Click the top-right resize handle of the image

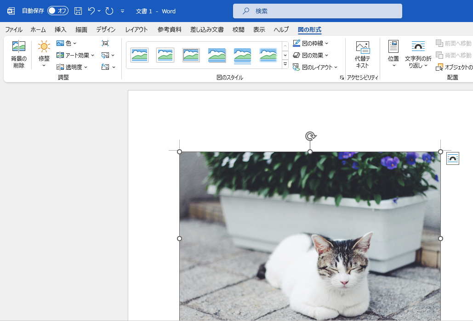(x=440, y=152)
